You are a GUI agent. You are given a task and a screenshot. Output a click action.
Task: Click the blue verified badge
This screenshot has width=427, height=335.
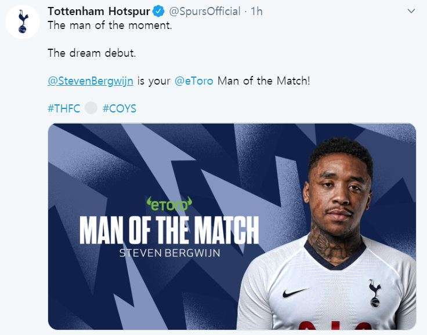[158, 12]
